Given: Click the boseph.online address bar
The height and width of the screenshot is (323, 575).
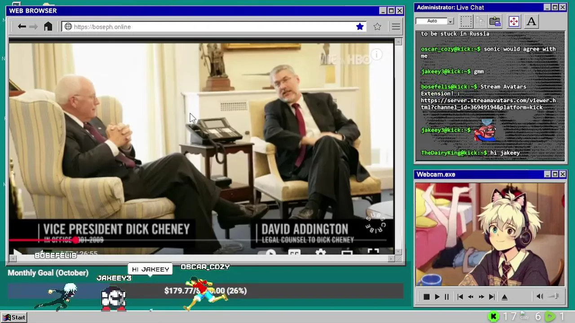Looking at the screenshot, I should tap(214, 26).
